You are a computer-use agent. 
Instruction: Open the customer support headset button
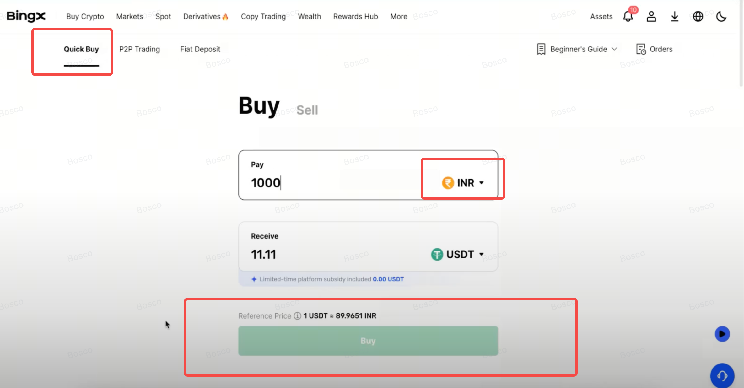(722, 375)
